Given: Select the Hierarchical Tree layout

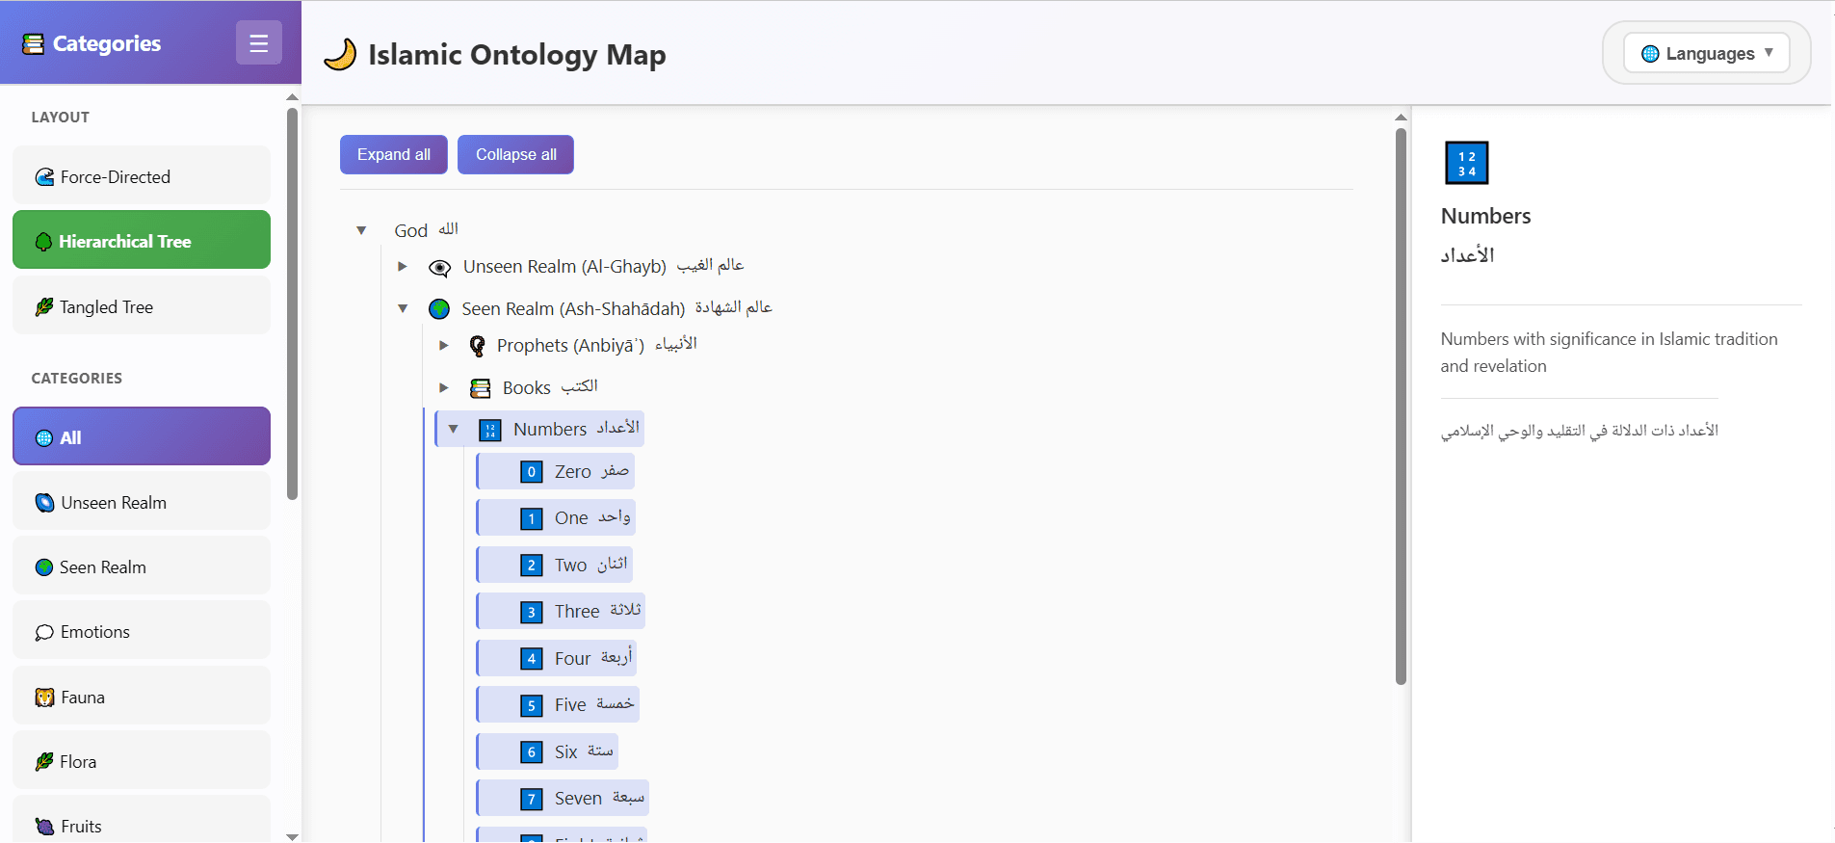Looking at the screenshot, I should point(142,240).
